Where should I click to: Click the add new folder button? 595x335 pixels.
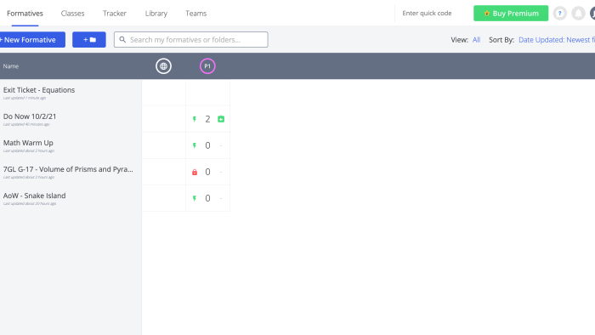(89, 39)
